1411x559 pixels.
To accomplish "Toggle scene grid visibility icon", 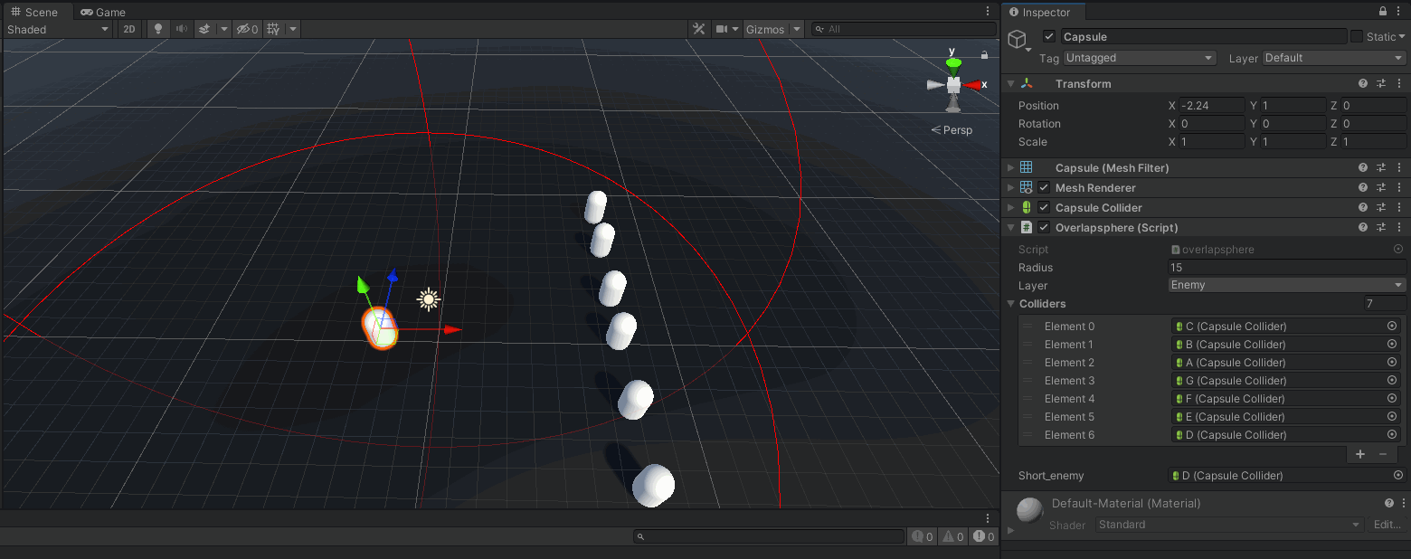I will [x=273, y=29].
